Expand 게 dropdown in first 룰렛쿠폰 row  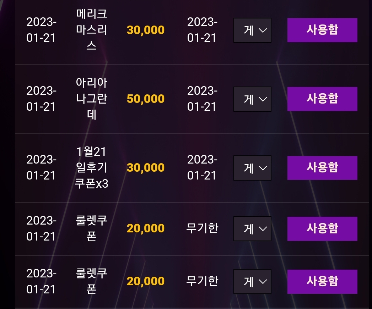point(252,229)
